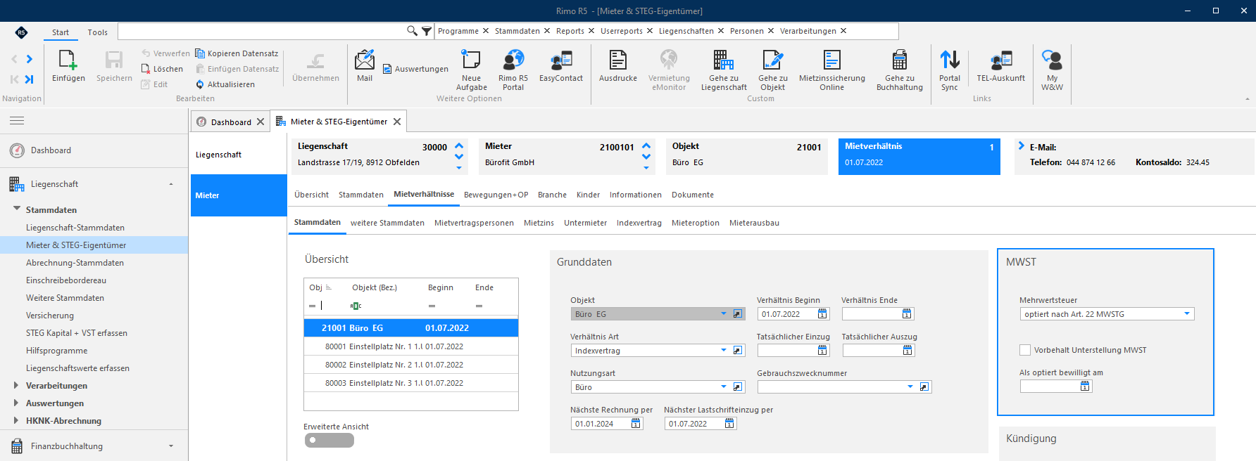This screenshot has height=461, width=1256.
Task: Click the Einfügen toolbar icon
Action: point(68,67)
